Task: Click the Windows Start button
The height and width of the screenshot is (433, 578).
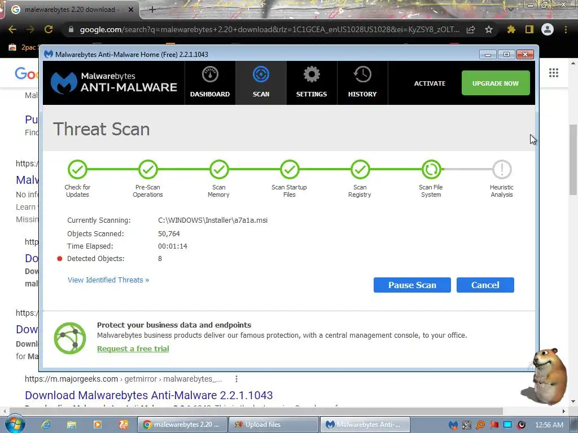Action: (15, 424)
